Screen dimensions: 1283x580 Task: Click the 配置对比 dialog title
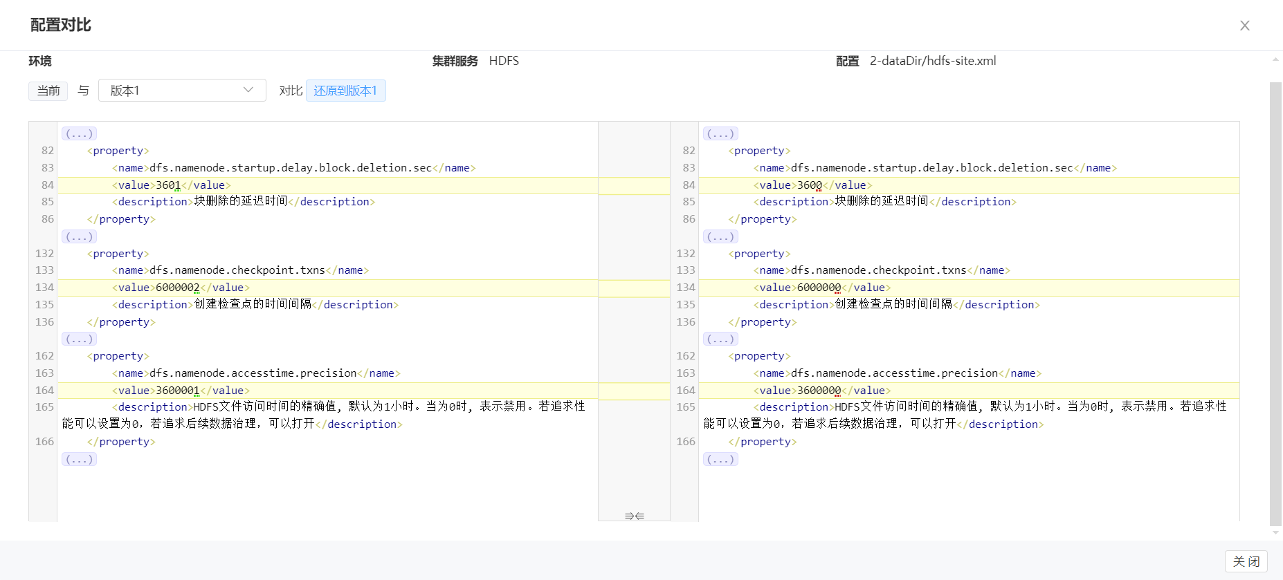61,25
